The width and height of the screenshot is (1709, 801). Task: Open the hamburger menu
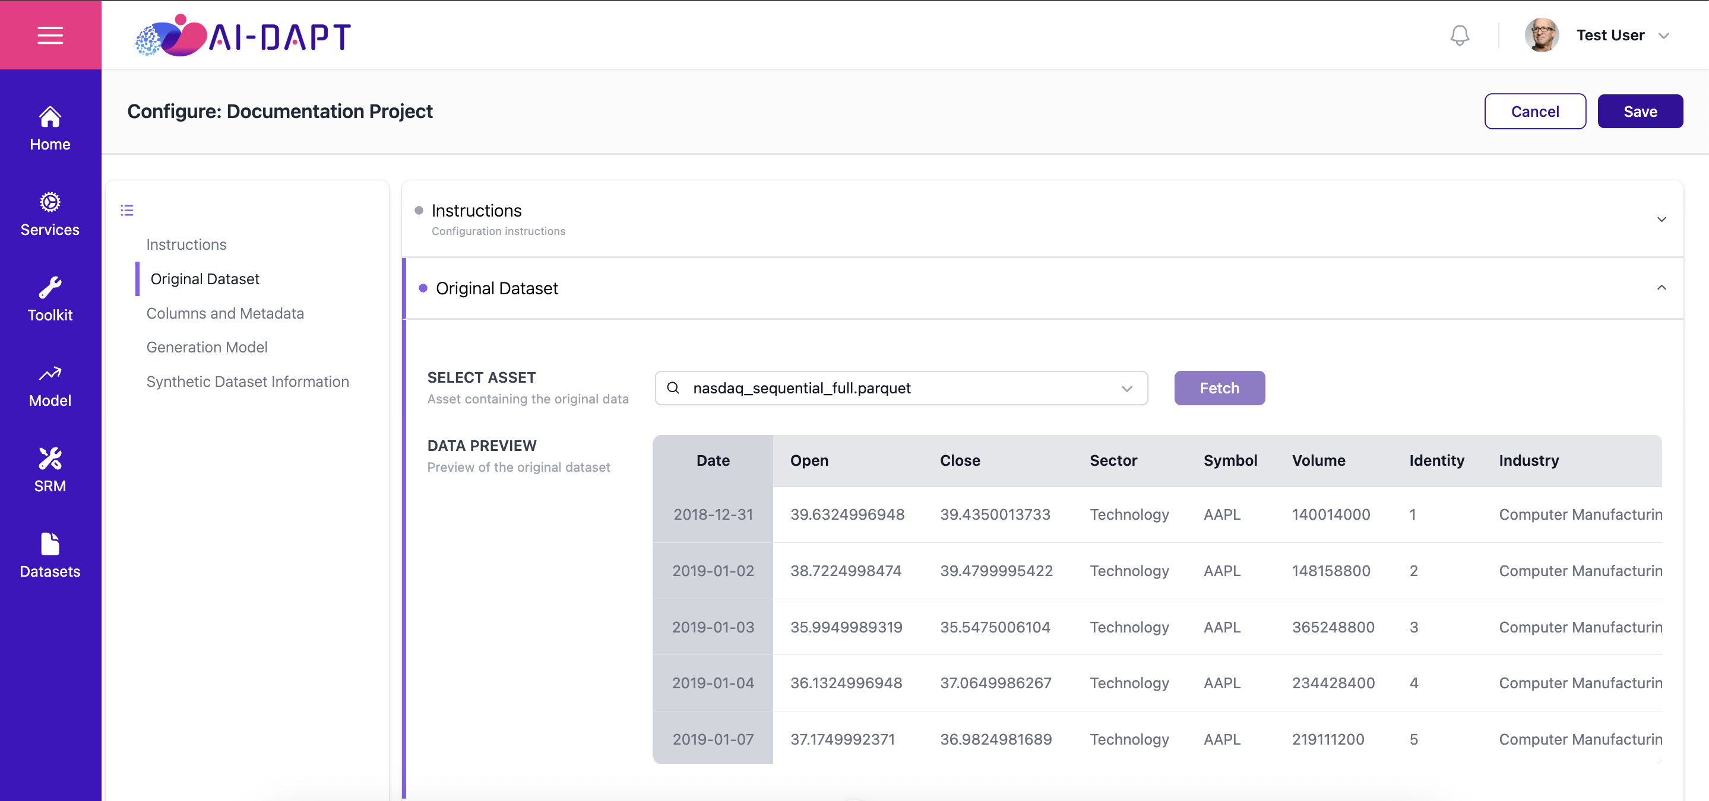[50, 35]
